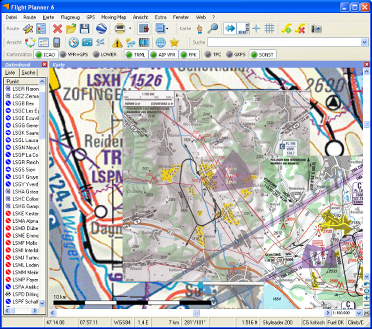Click the map undo arrow button
Screen dimensions: 372x329
tap(366, 284)
